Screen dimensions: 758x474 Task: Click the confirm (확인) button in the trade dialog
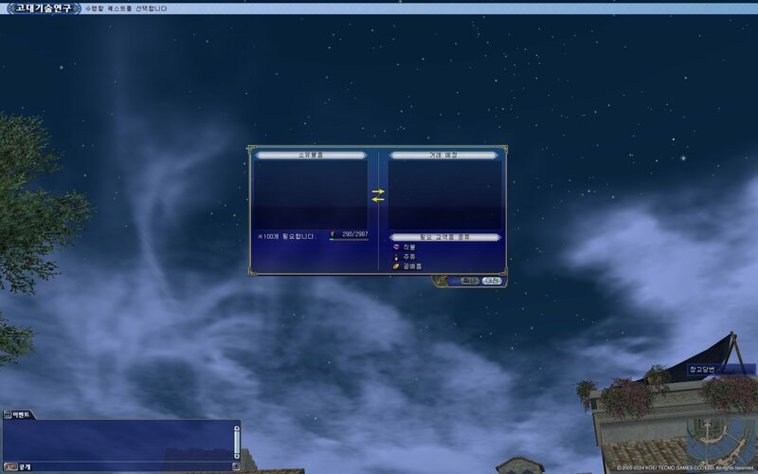[x=469, y=281]
